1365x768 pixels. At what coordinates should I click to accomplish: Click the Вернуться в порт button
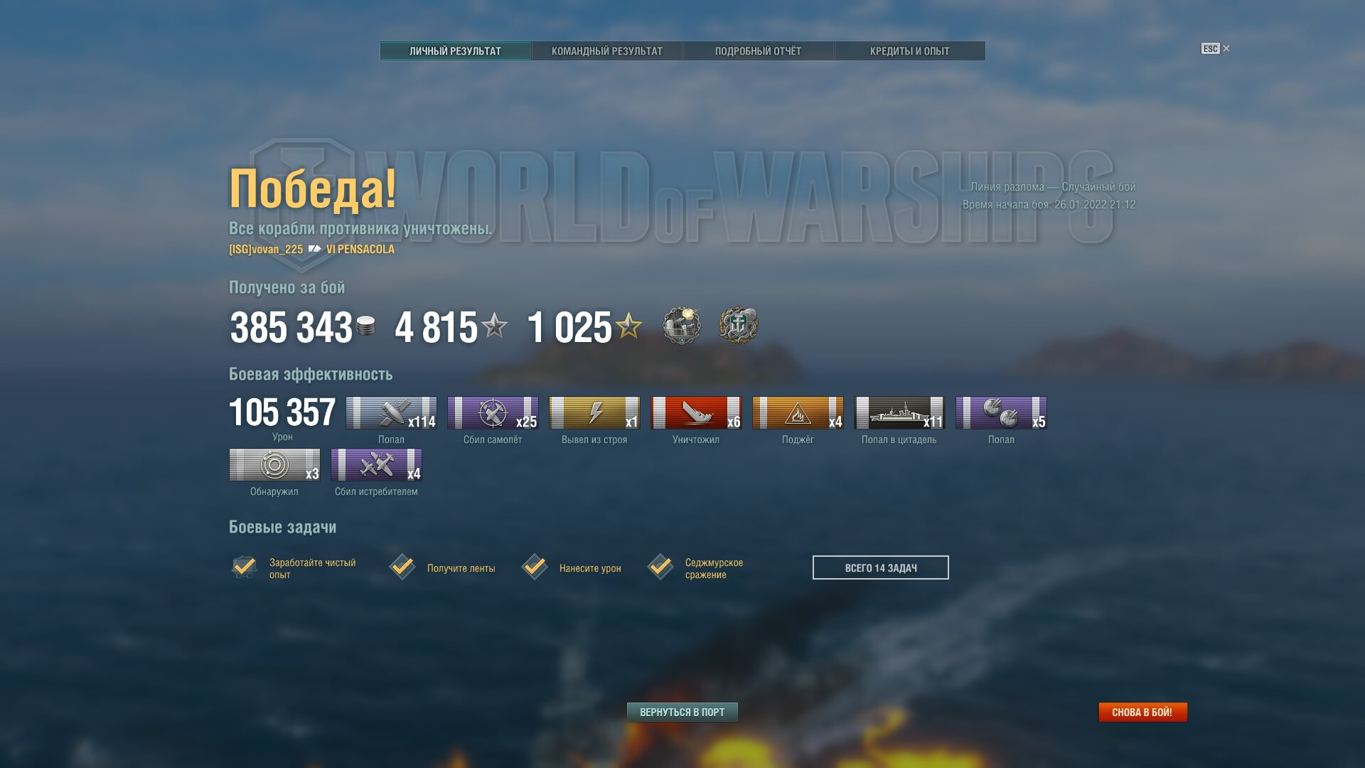pos(682,712)
